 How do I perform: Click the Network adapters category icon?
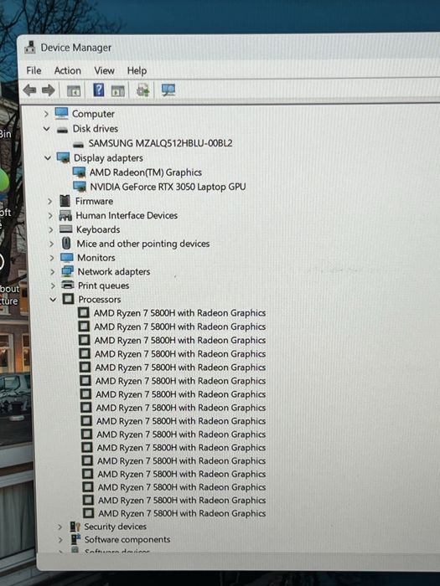click(67, 271)
